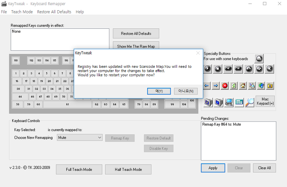Open the File menu
Image resolution: width=287 pixels, height=187 pixels.
point(4,12)
